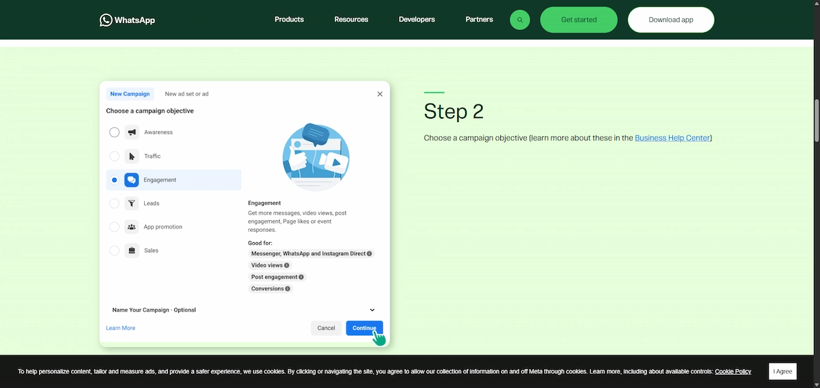
Task: Click the Cancel button in the dialog
Action: 326,328
